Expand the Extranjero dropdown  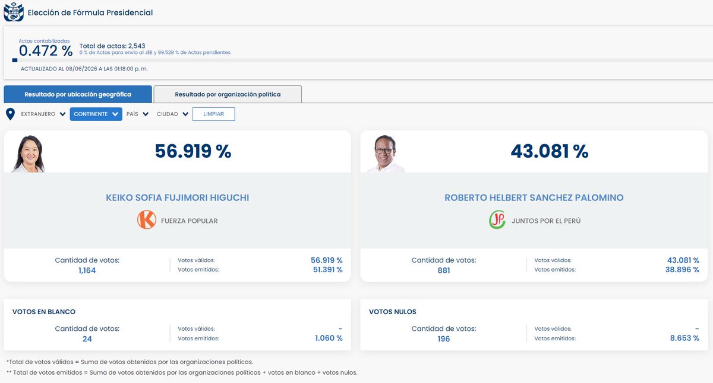[43, 114]
